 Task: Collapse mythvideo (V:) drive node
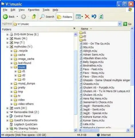coord(7,47)
